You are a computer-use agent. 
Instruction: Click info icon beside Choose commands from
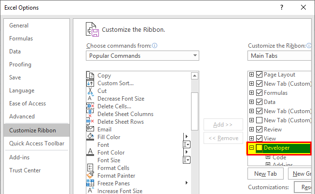tap(154, 46)
